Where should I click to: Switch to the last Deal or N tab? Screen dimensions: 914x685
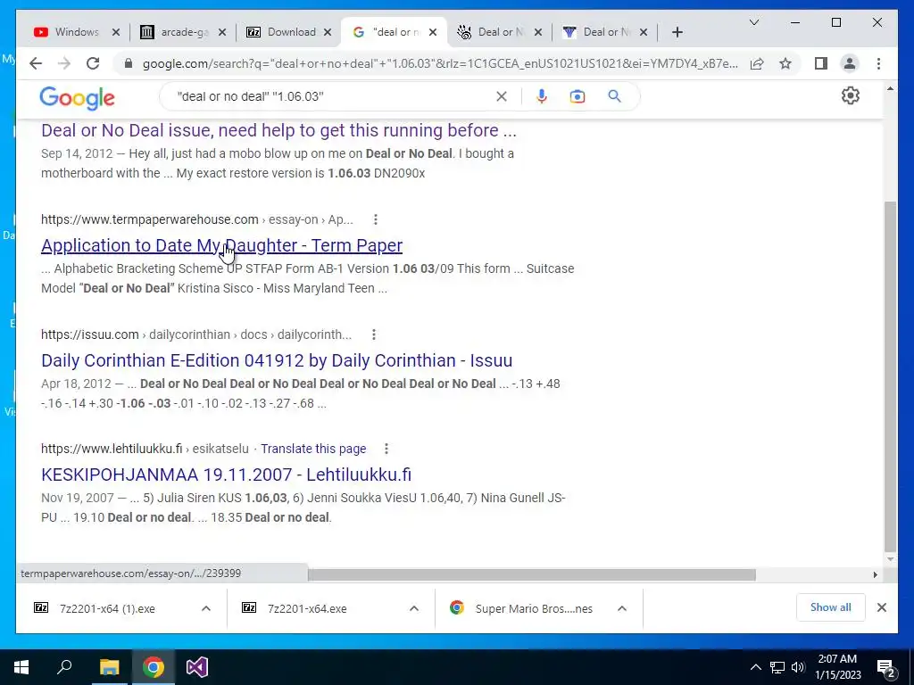tap(606, 32)
